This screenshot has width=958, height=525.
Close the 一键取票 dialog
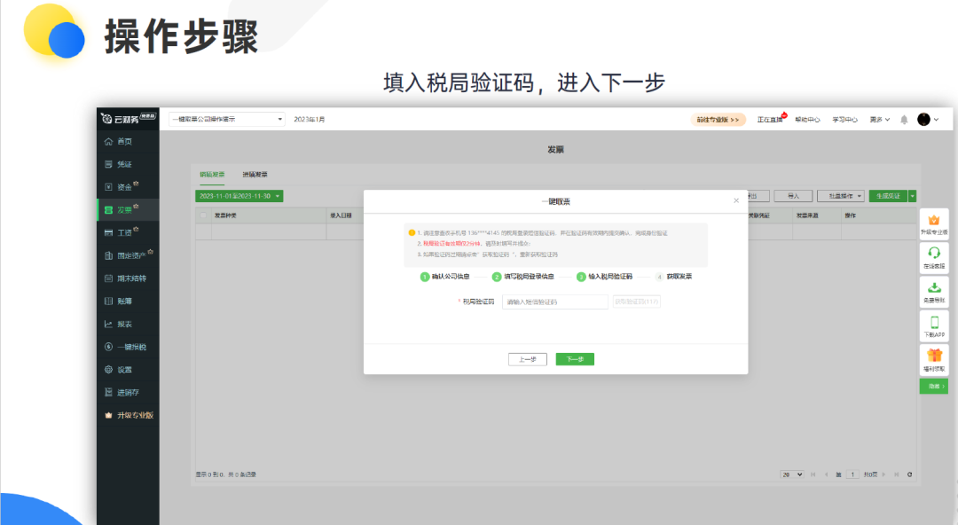(x=736, y=200)
